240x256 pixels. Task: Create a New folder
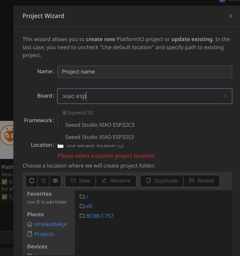coord(81,181)
